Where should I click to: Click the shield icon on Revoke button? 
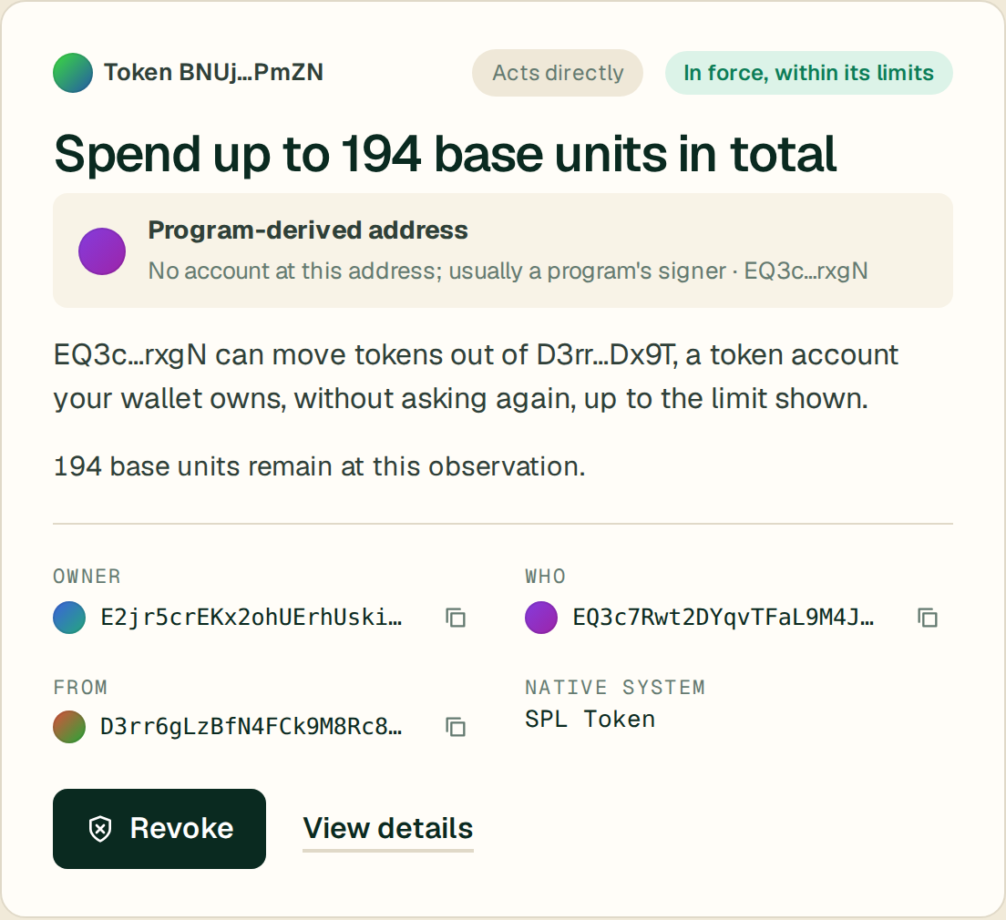click(100, 829)
